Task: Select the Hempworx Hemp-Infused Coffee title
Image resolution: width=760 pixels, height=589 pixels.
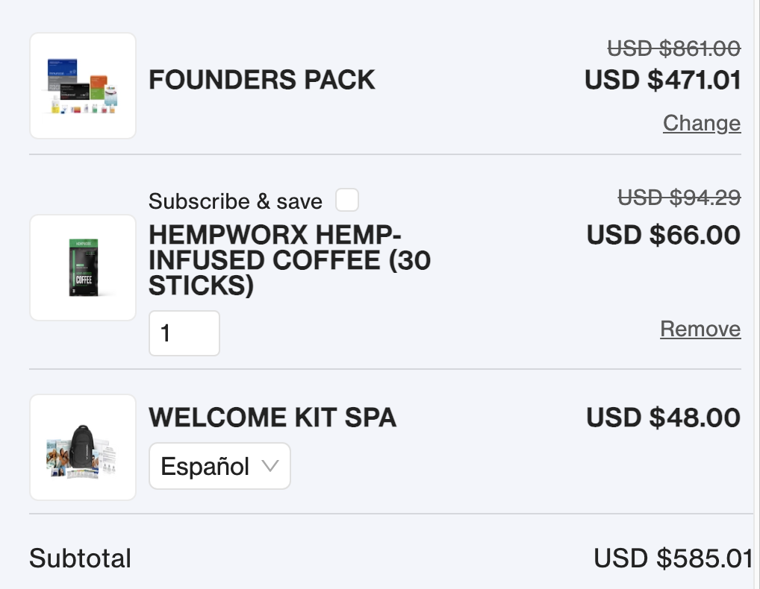Action: [290, 260]
